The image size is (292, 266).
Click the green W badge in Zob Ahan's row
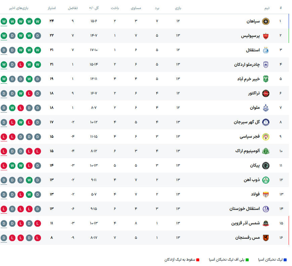(29, 180)
